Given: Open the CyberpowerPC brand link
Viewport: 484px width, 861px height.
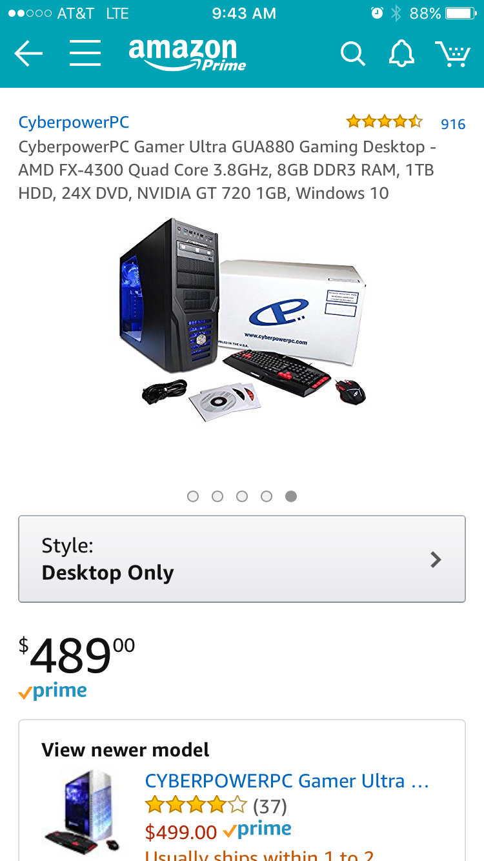Looking at the screenshot, I should click(74, 122).
